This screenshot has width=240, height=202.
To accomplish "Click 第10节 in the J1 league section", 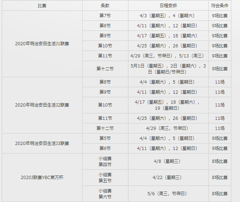I will [x=105, y=46].
